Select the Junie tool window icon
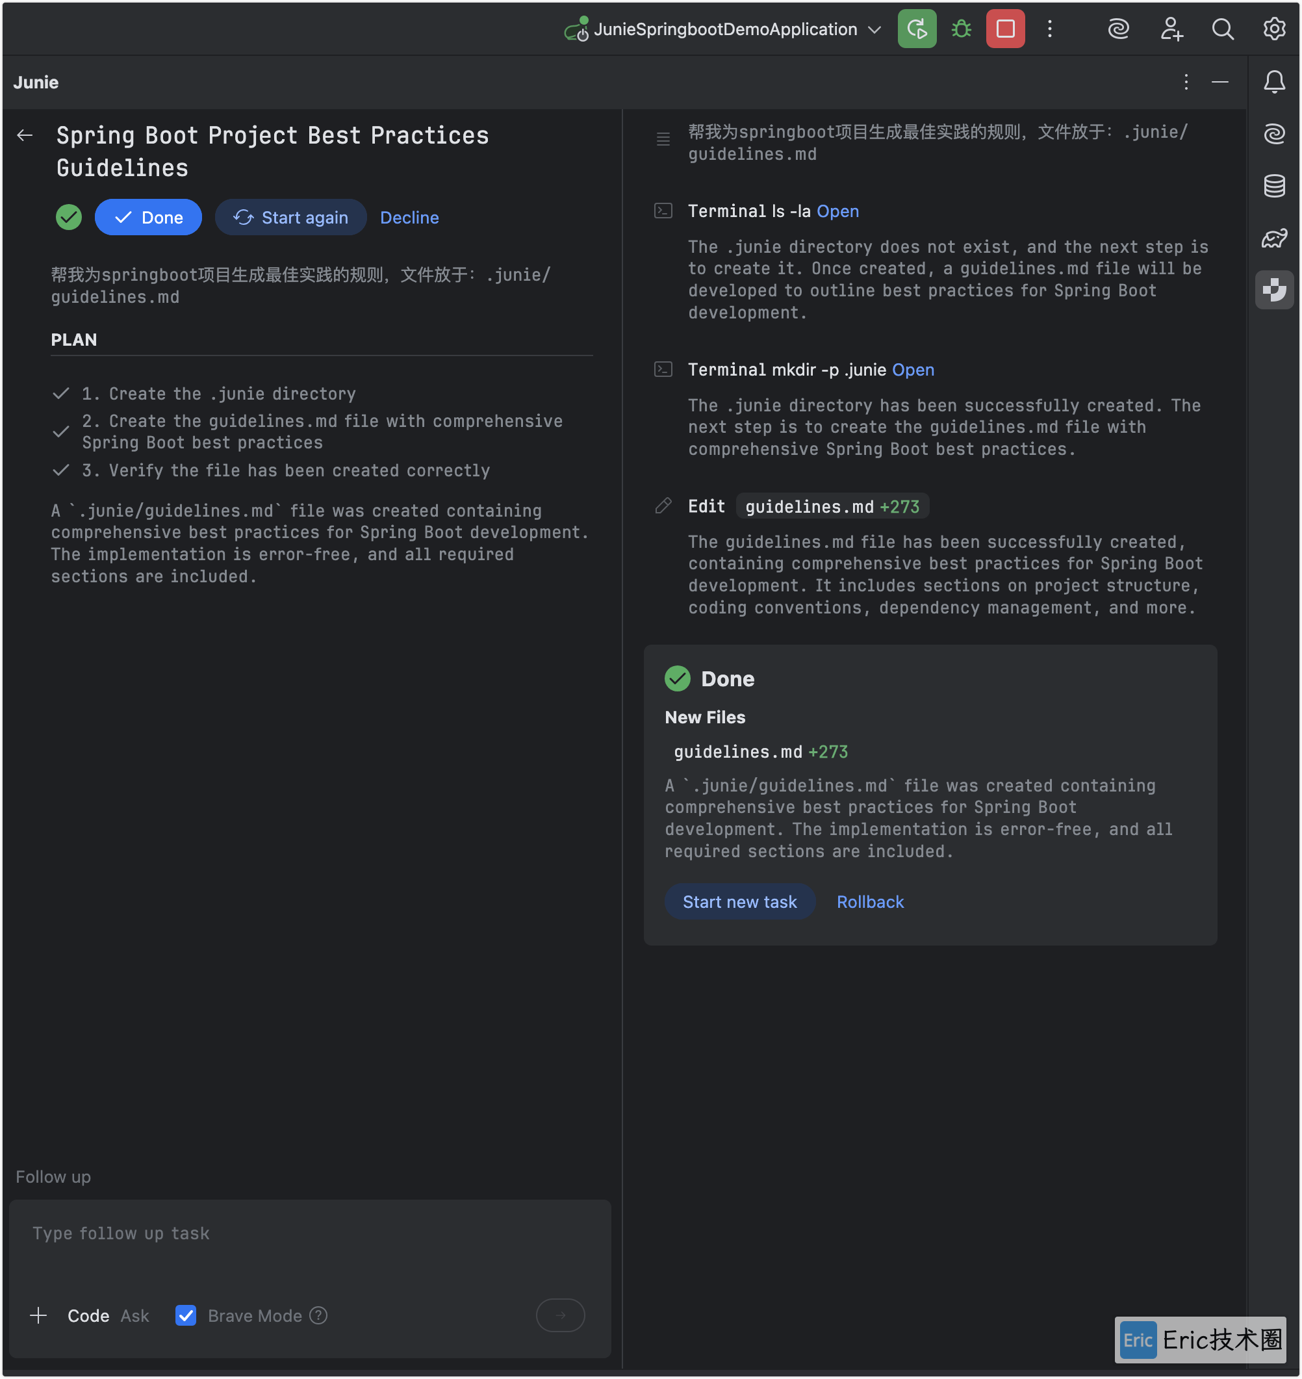The height and width of the screenshot is (1379, 1302). 1273,290
